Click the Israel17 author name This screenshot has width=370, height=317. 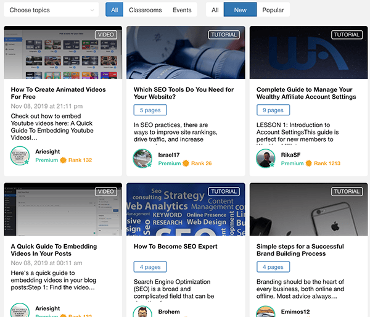[169, 155]
